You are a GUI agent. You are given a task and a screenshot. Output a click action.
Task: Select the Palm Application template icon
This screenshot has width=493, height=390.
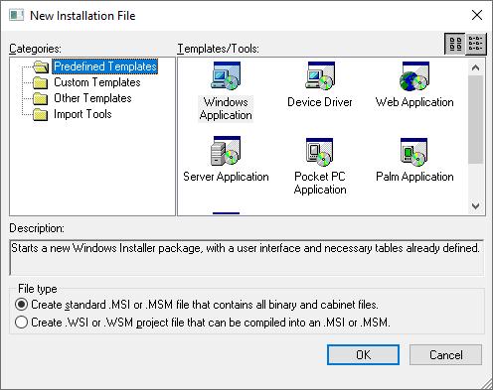[x=413, y=152]
